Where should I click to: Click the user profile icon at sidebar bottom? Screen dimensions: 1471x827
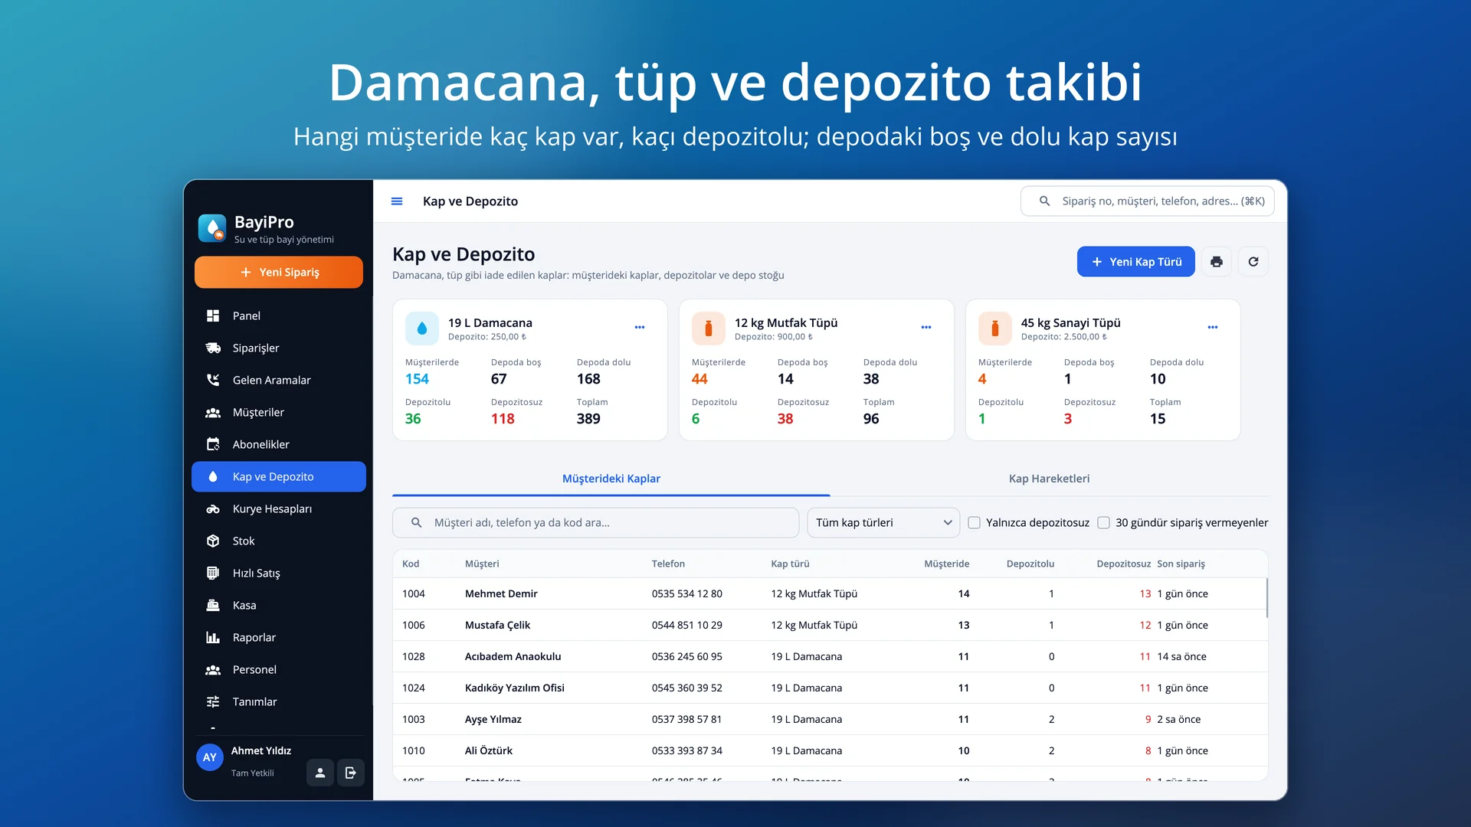point(320,773)
